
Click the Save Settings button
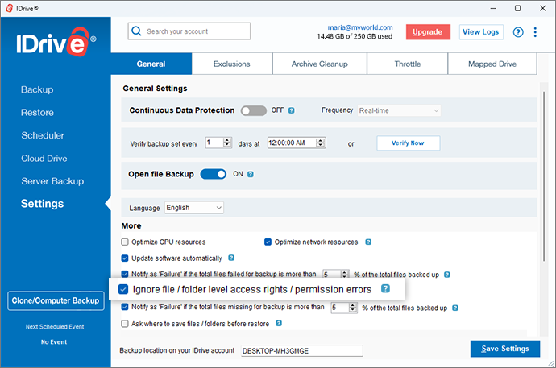tap(505, 349)
